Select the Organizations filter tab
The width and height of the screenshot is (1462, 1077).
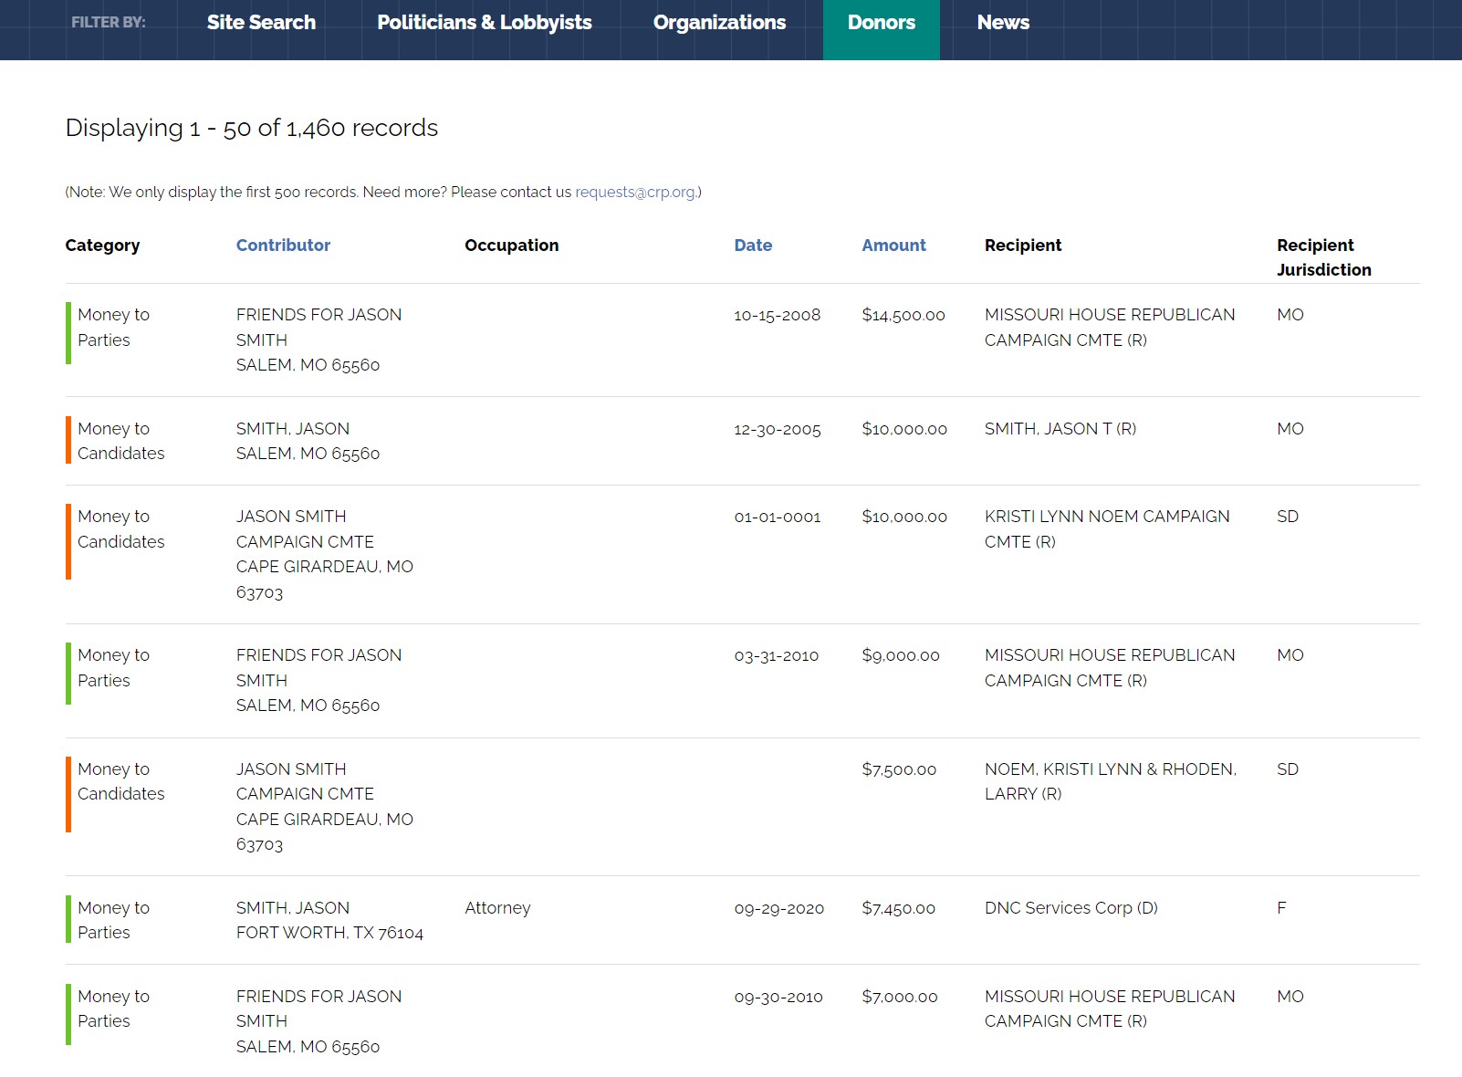coord(719,23)
